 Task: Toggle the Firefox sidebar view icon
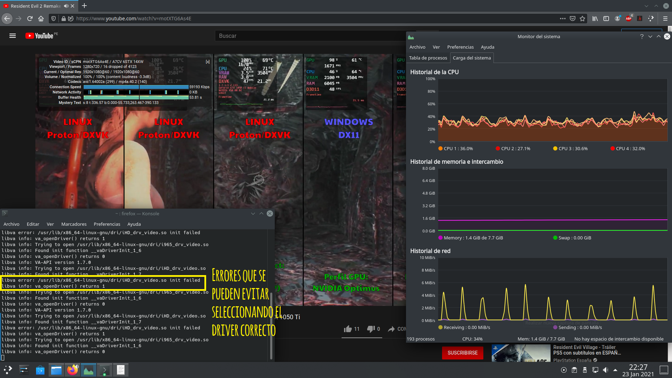[x=606, y=19]
